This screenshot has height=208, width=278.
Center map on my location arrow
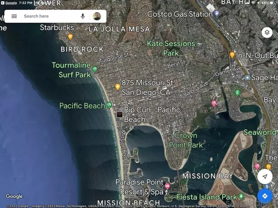point(265,177)
